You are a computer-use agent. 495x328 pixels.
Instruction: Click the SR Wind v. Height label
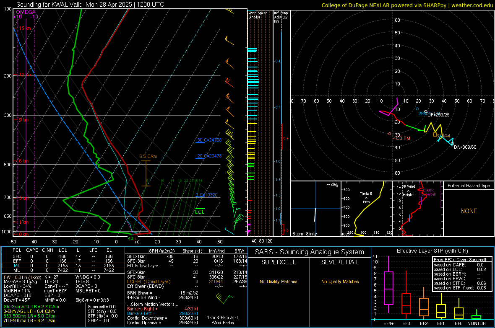[408, 191]
